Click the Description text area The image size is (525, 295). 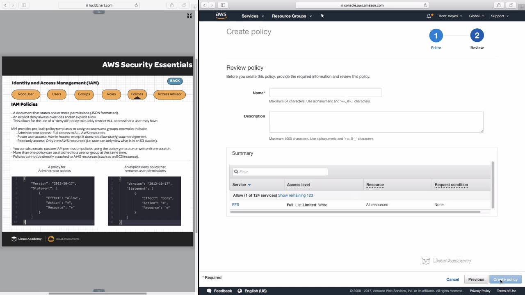[x=376, y=122]
